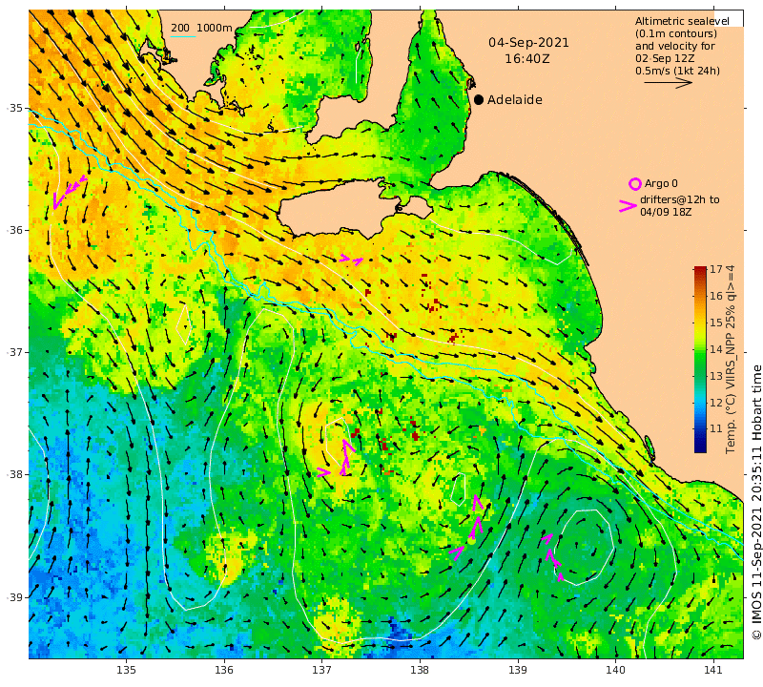763x687 pixels.
Task: Click the '04/09 18Z' legend text
Action: 666,212
